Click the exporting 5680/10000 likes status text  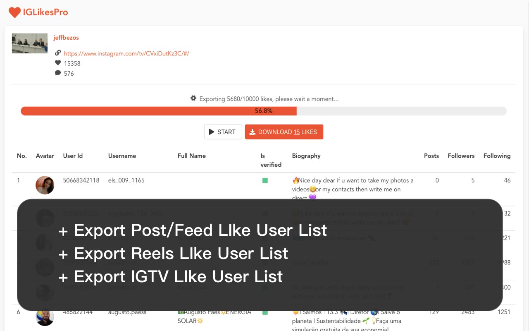(x=269, y=99)
